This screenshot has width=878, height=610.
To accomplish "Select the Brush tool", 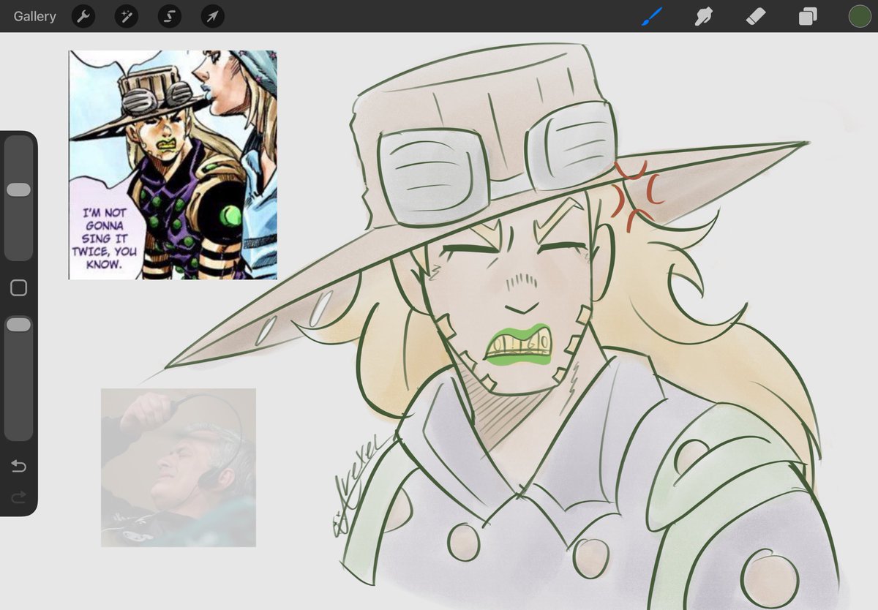I will 651,16.
